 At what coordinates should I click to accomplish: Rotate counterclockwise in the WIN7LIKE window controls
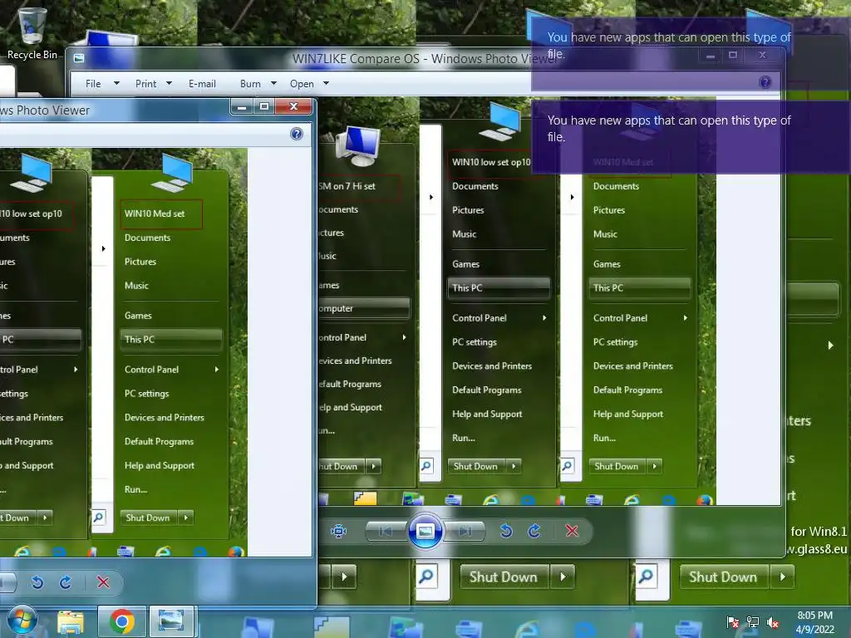point(506,531)
